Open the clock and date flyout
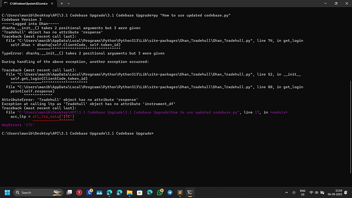 point(335,192)
